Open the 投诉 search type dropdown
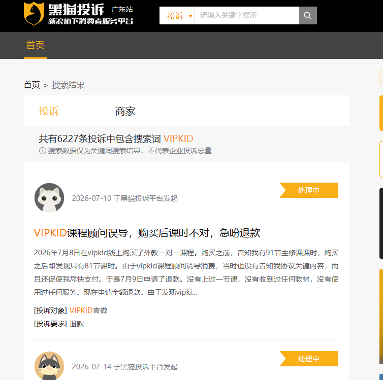Image resolution: width=383 pixels, height=380 pixels. (x=177, y=16)
